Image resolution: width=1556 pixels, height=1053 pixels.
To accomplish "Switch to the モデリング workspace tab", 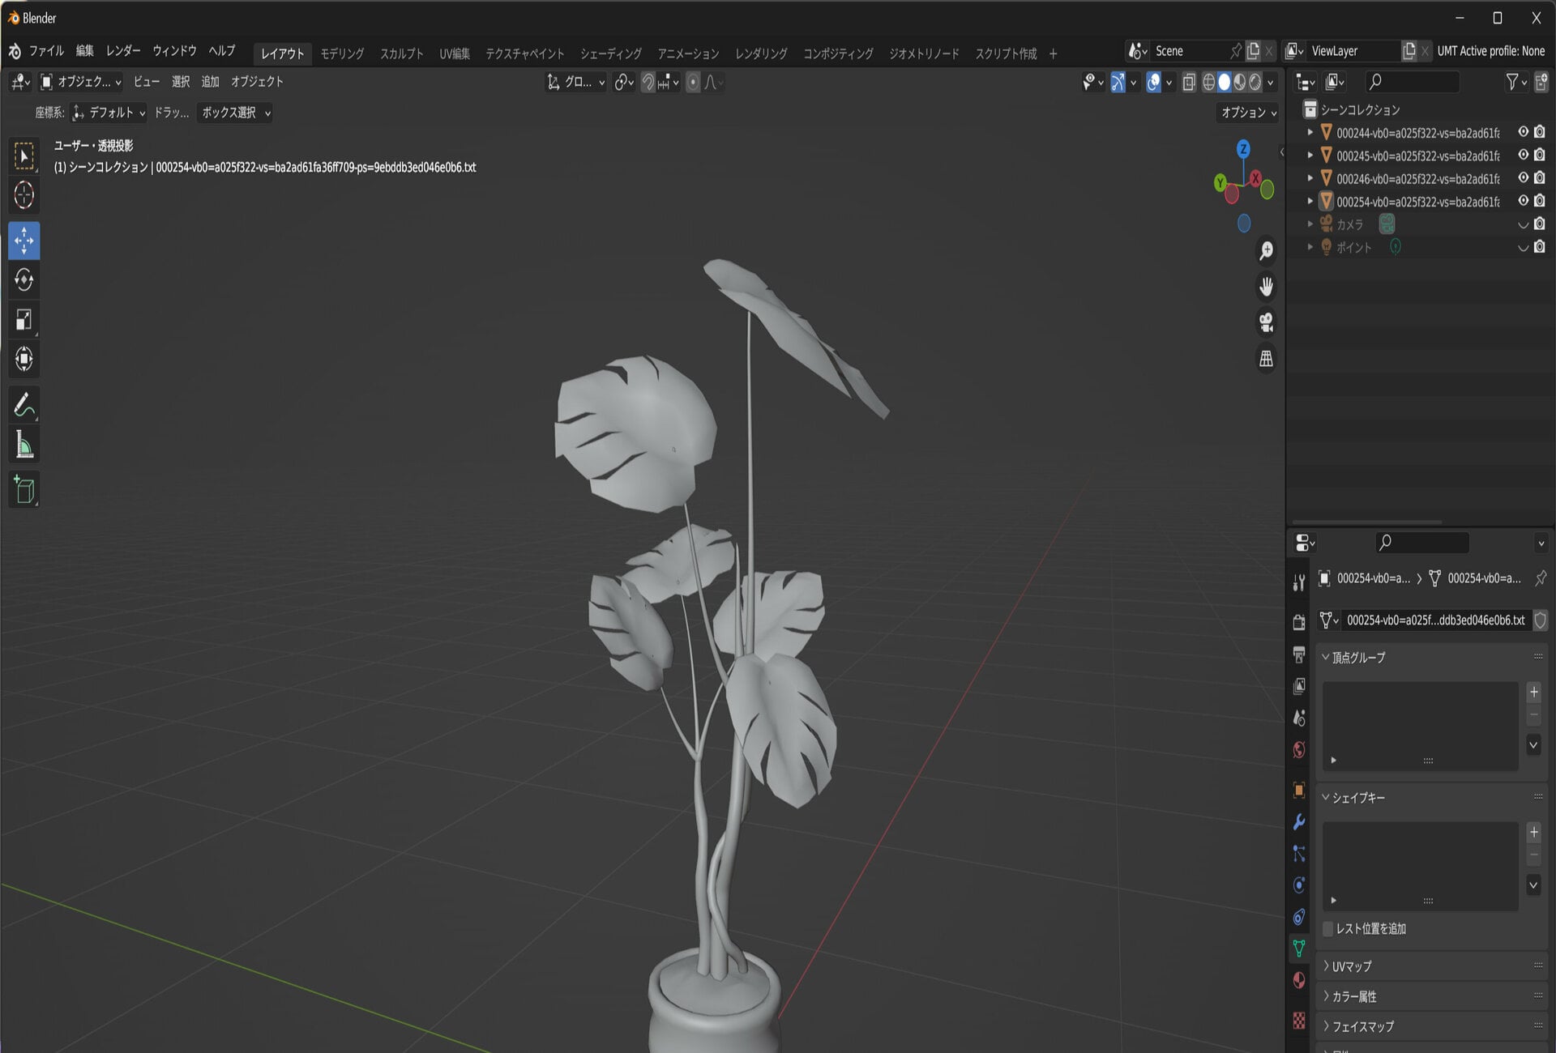I will click(342, 53).
